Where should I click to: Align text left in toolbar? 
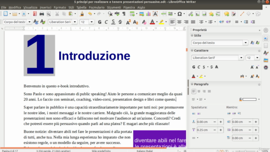(x=173, y=22)
